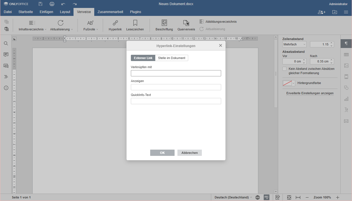The height and width of the screenshot is (201, 352).
Task: Open Erweiterte Einstellungen anzeigen link
Action: [310, 93]
